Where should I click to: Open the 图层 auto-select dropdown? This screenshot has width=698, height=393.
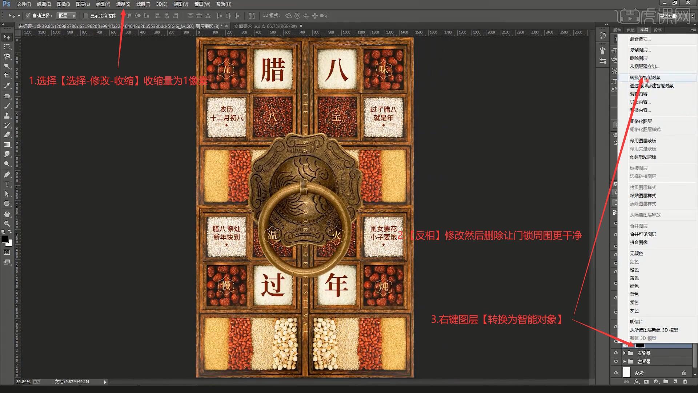coord(67,16)
